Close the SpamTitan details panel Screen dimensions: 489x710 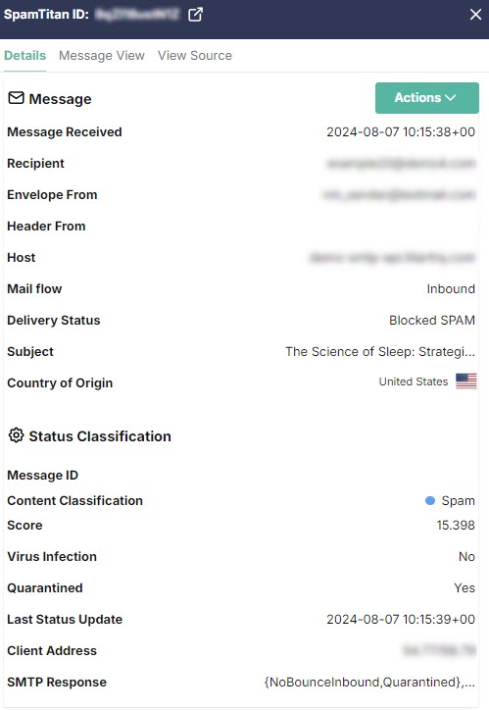(x=475, y=15)
